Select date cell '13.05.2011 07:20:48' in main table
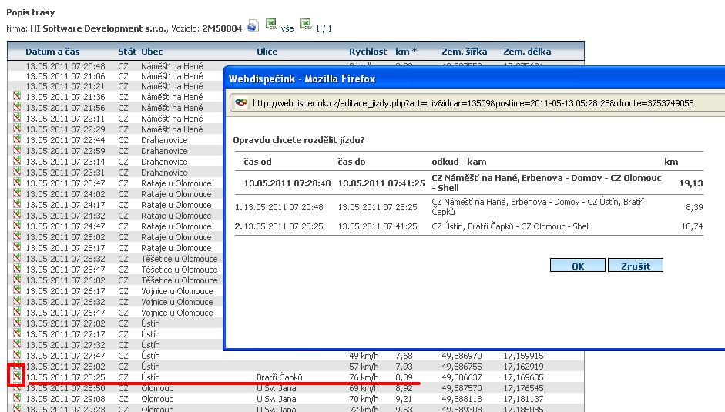This screenshot has width=725, height=412. [65, 66]
